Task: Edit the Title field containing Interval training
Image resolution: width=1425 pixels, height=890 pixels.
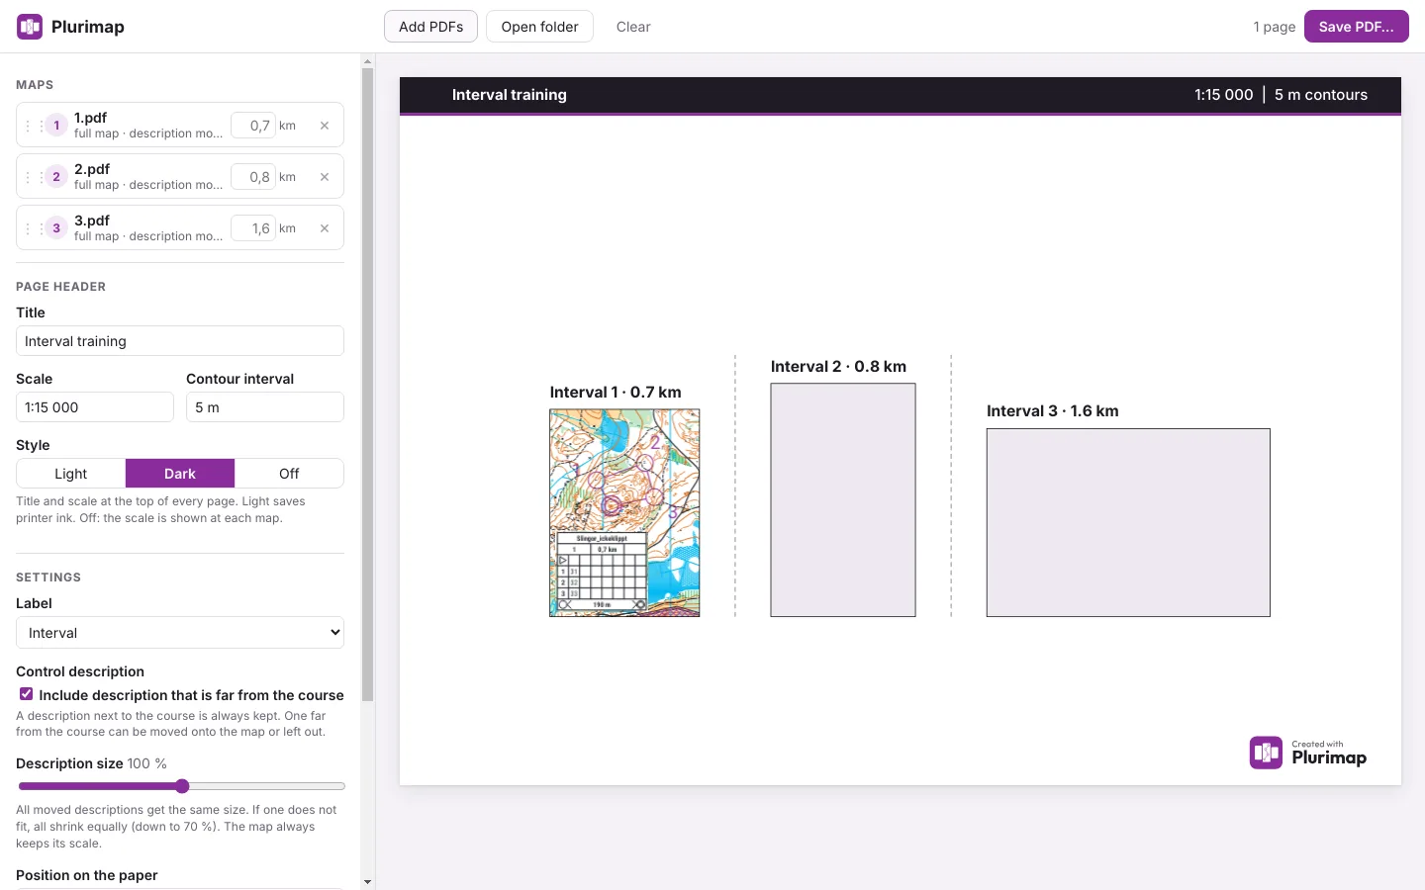Action: [180, 341]
